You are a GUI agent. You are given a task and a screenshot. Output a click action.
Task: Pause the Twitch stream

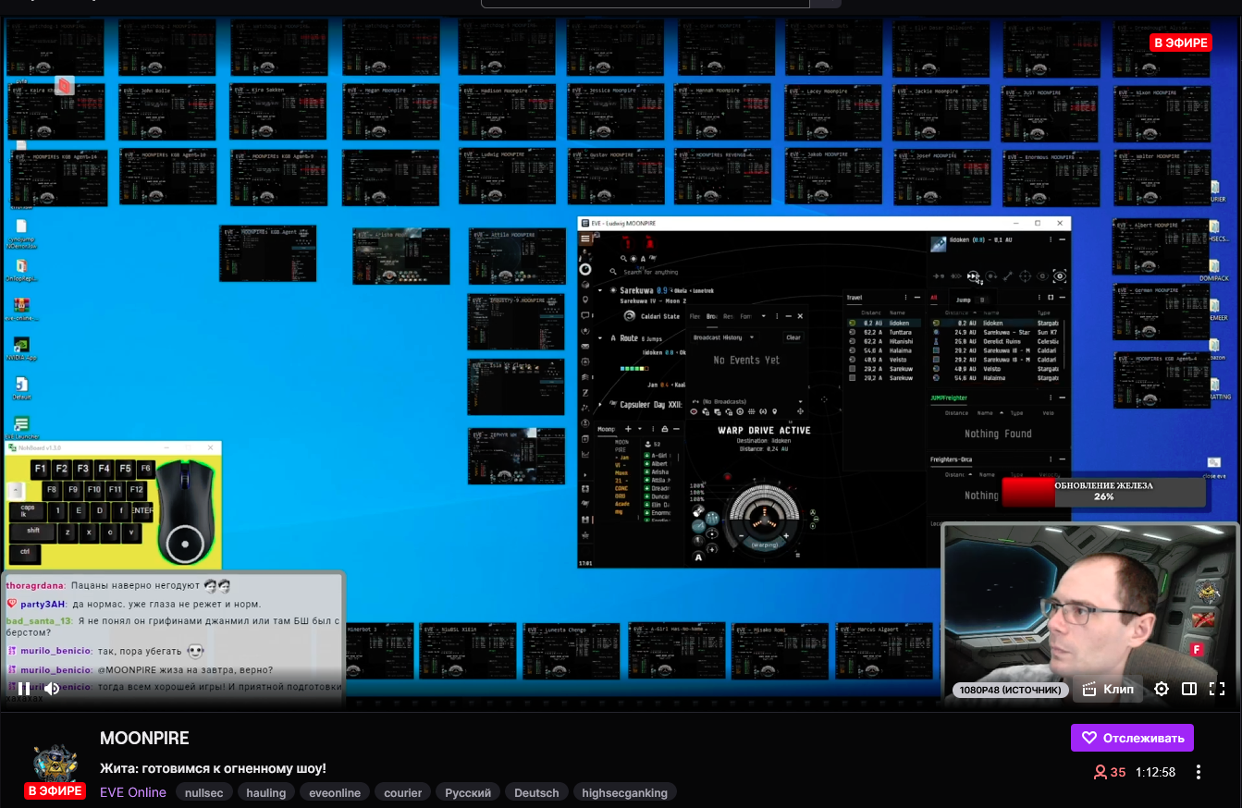point(24,689)
